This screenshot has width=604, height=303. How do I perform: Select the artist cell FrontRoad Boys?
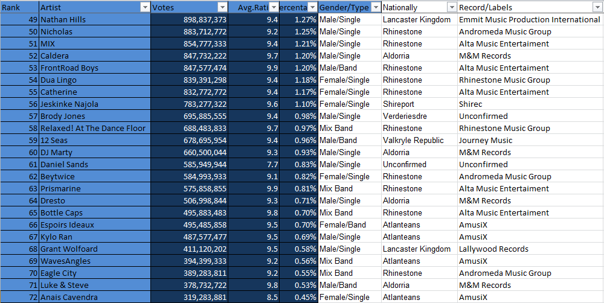[94, 68]
